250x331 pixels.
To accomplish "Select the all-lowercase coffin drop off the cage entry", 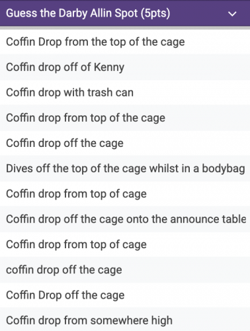I will click(x=125, y=270).
